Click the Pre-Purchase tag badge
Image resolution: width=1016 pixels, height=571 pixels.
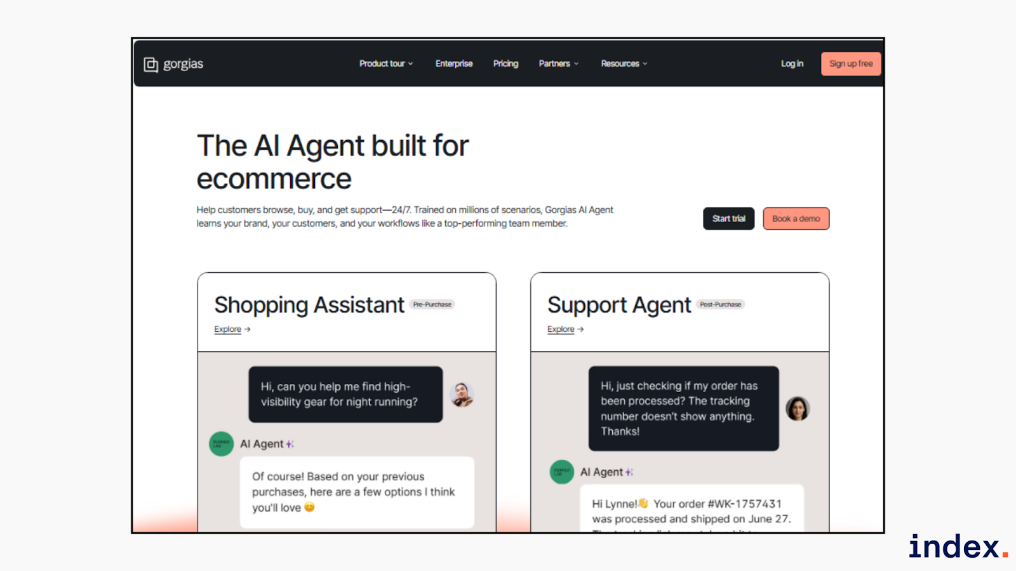[x=432, y=305]
